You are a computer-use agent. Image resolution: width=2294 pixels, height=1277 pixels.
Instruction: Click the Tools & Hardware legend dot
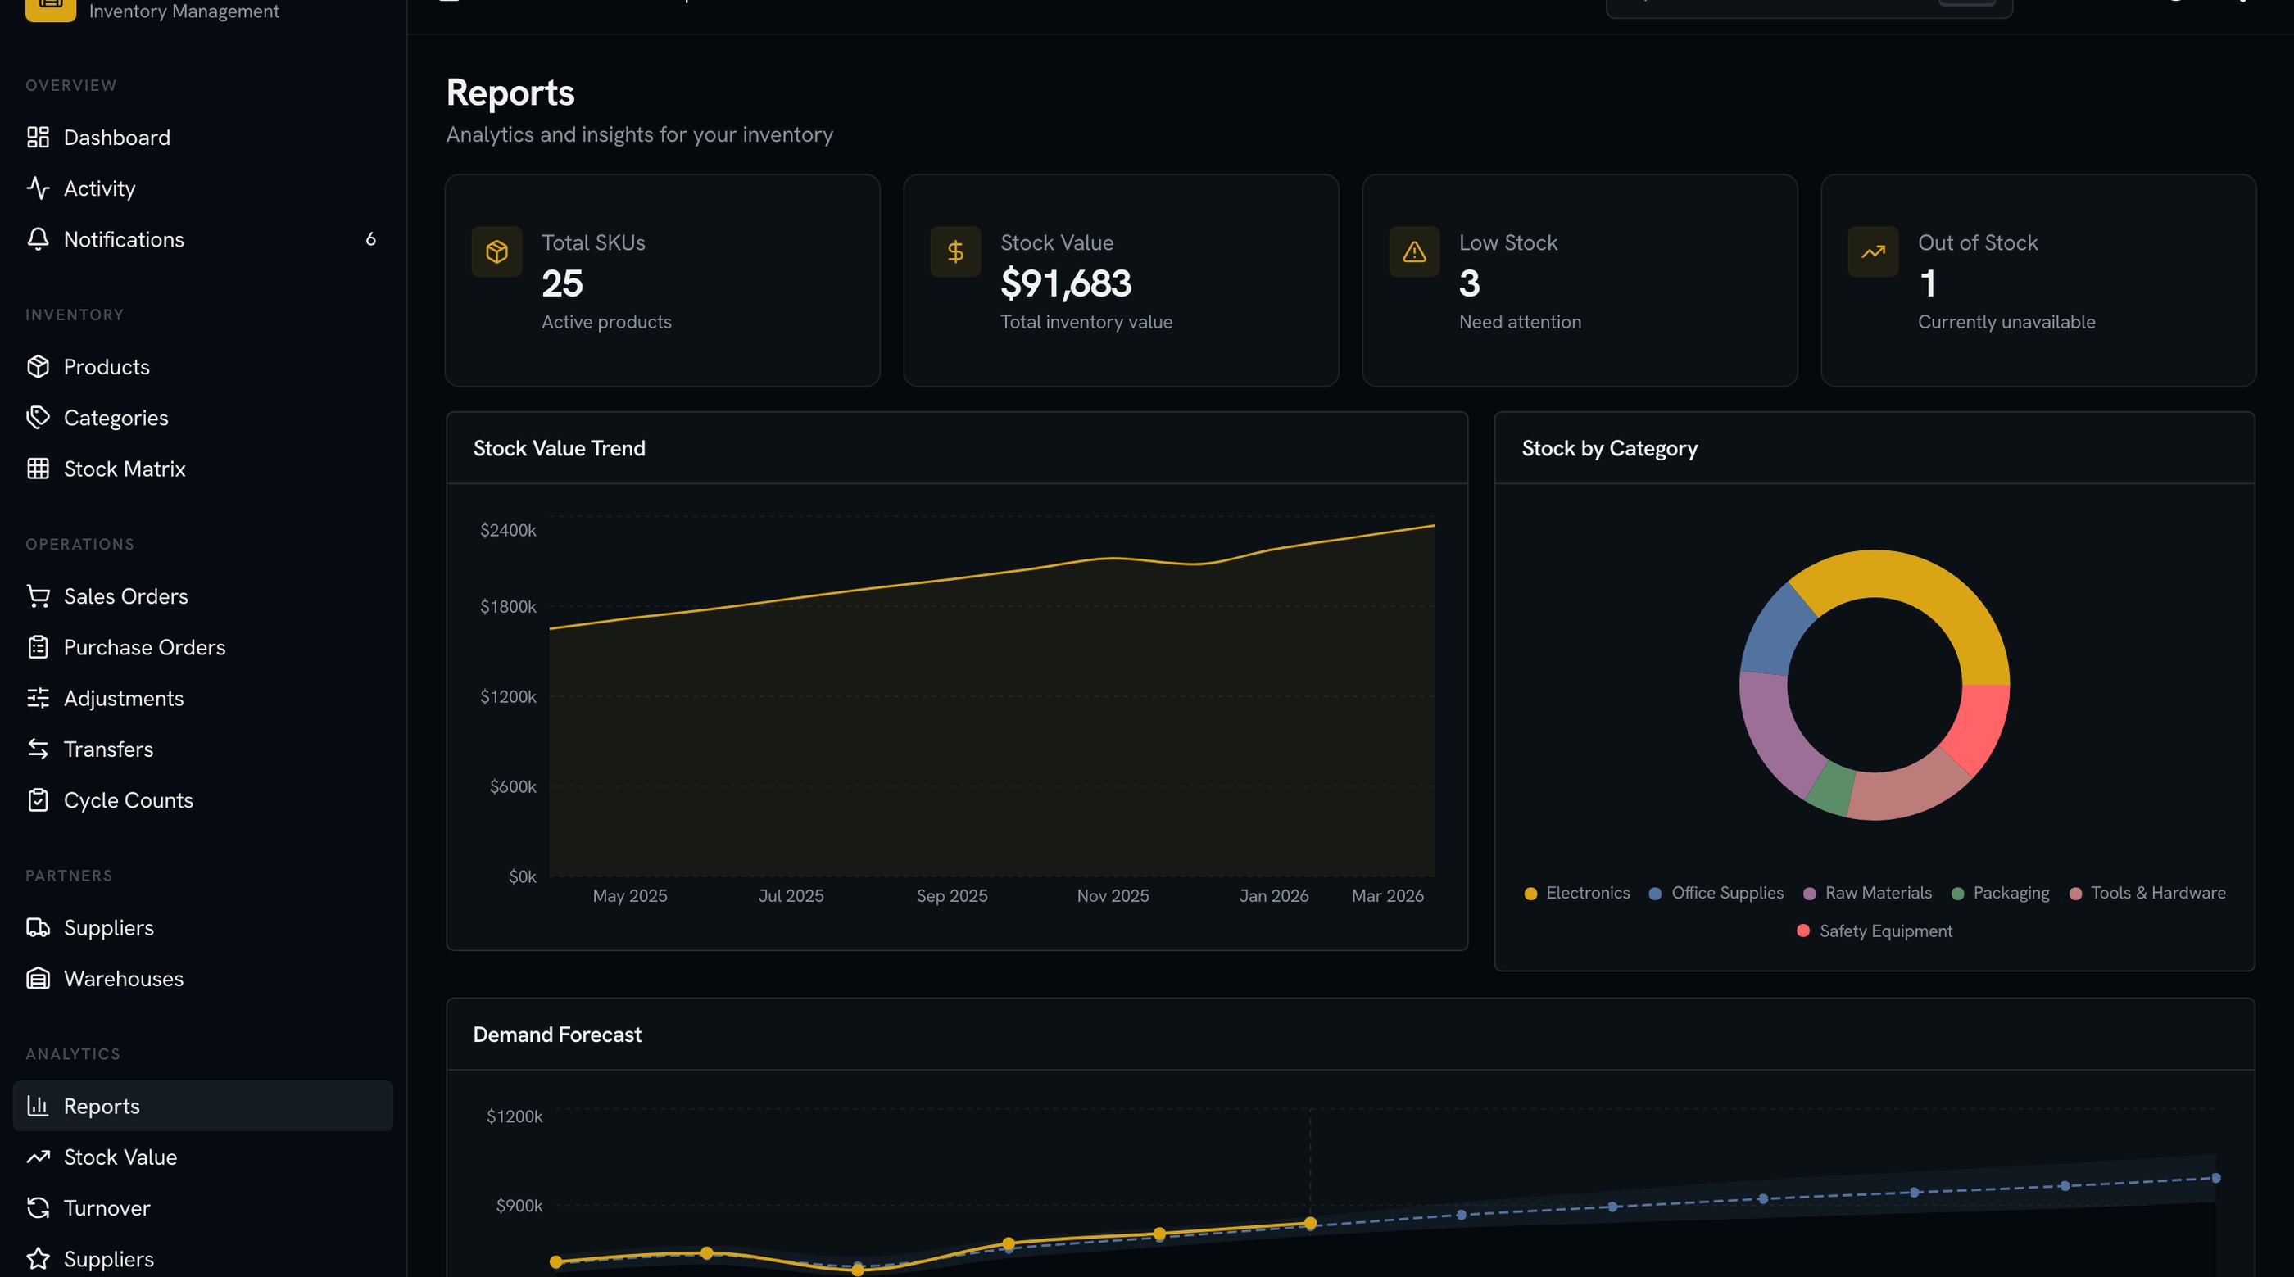(x=2075, y=894)
